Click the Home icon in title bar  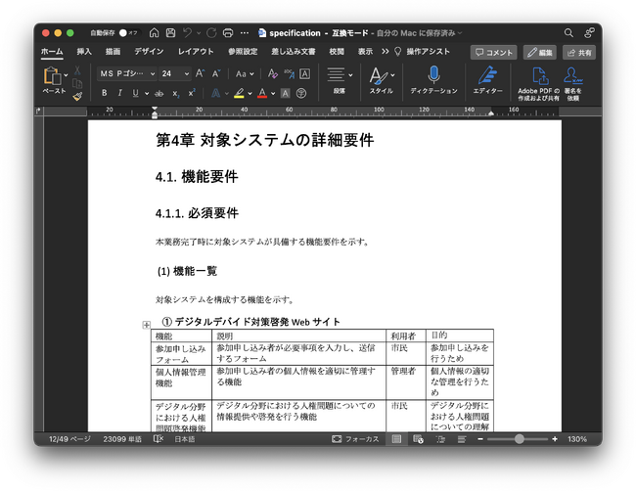pyautogui.click(x=155, y=33)
